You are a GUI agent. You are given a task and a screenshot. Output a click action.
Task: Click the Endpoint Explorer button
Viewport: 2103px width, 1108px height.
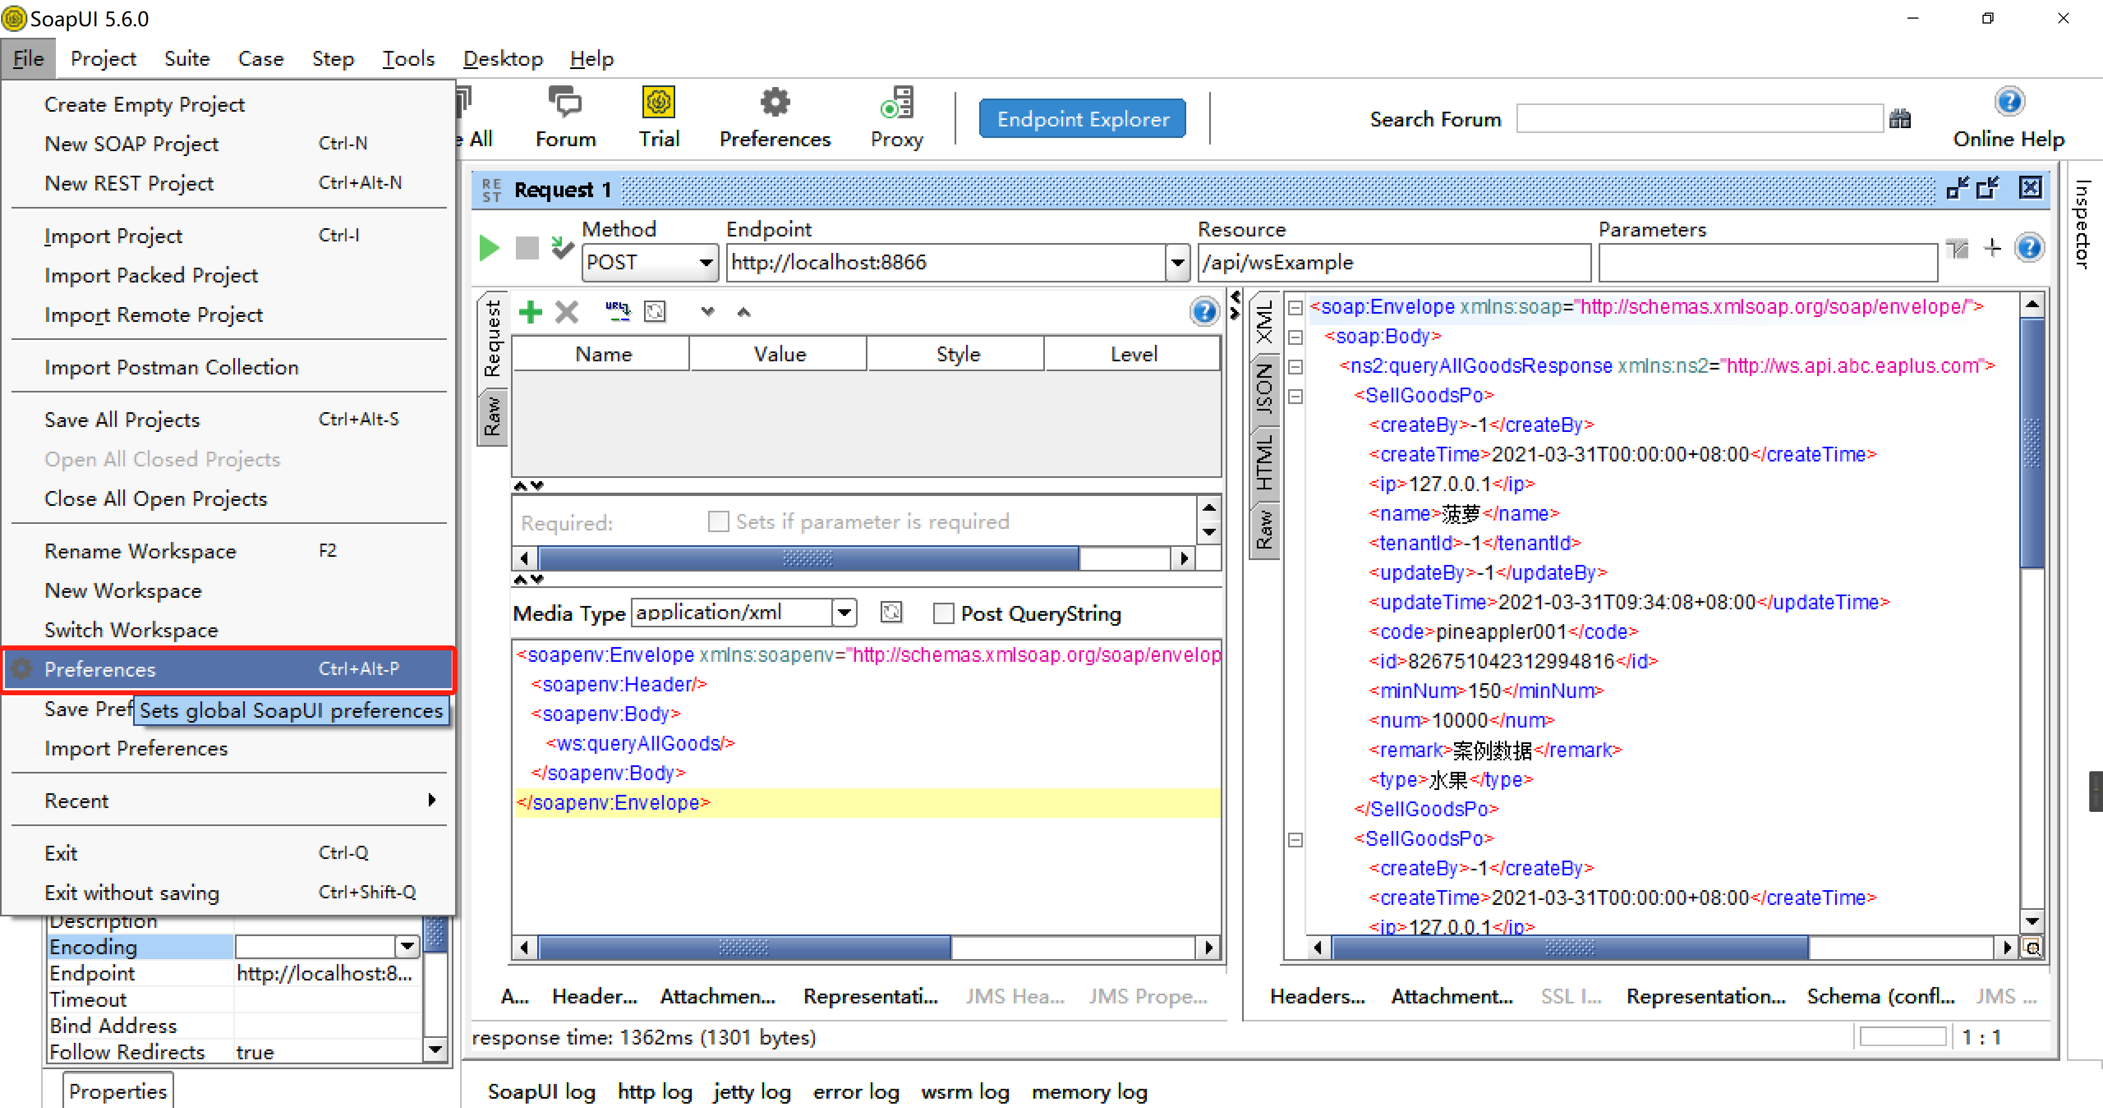point(1083,119)
